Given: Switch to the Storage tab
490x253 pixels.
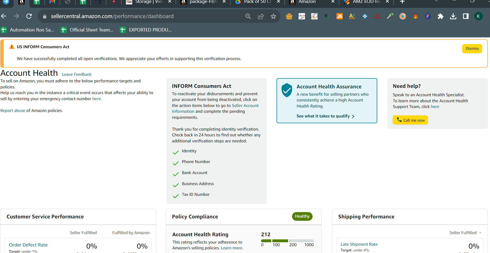Looking at the screenshot, I should (149, 2).
